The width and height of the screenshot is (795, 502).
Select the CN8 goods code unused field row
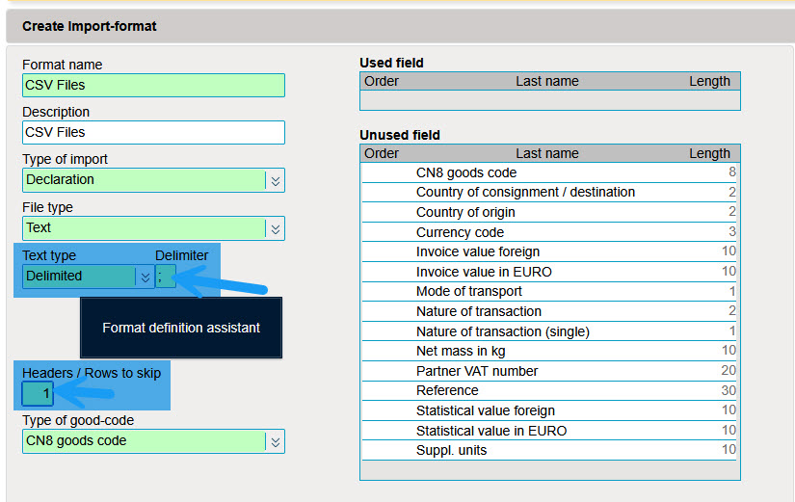click(x=549, y=172)
